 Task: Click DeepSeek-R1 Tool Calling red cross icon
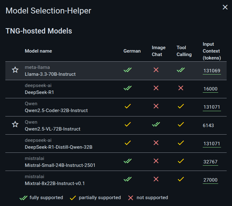(181, 88)
